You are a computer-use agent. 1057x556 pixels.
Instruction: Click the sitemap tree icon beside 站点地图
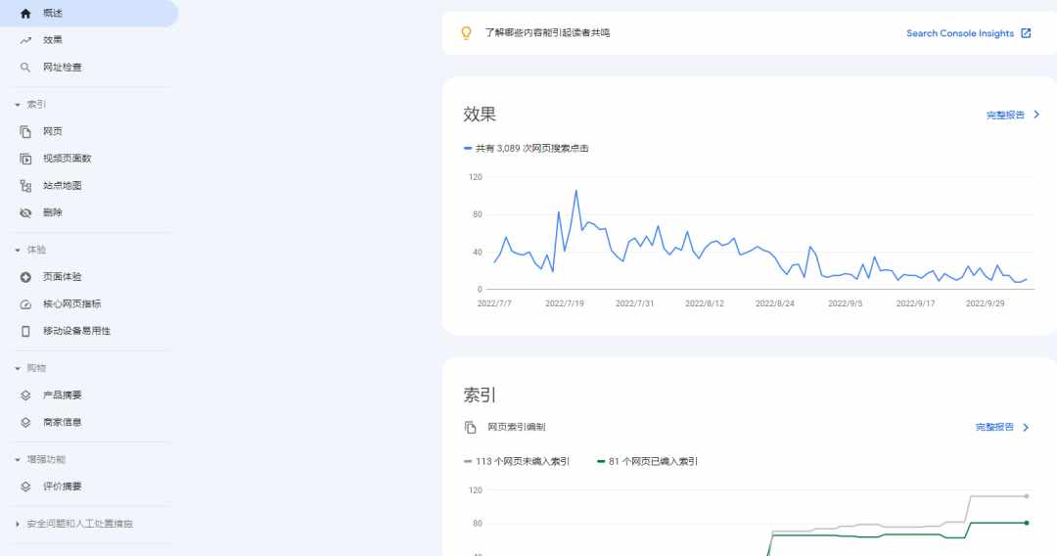coord(25,185)
